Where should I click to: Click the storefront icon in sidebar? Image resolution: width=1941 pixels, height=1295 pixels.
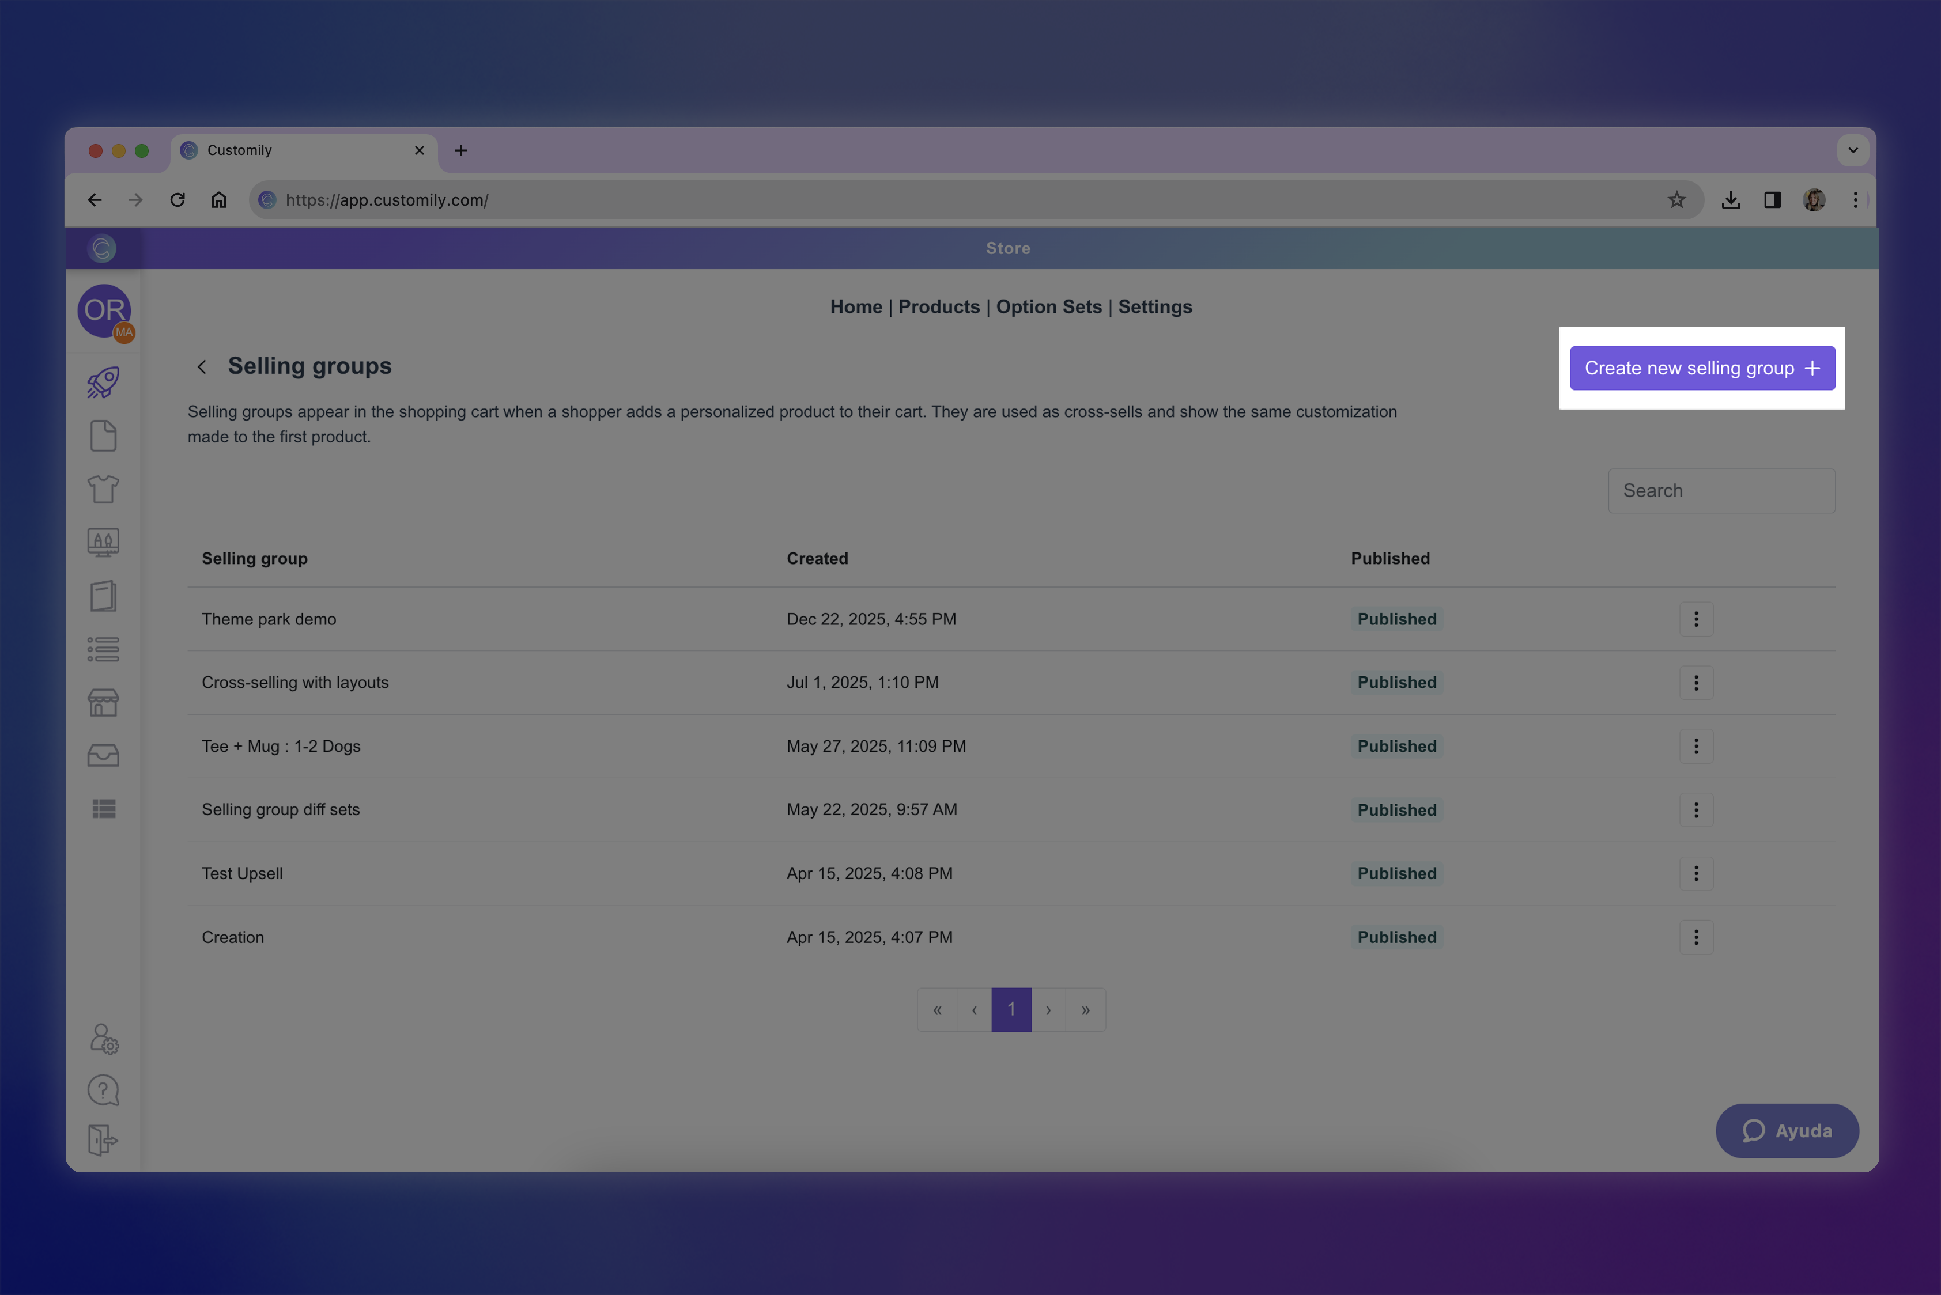[103, 703]
